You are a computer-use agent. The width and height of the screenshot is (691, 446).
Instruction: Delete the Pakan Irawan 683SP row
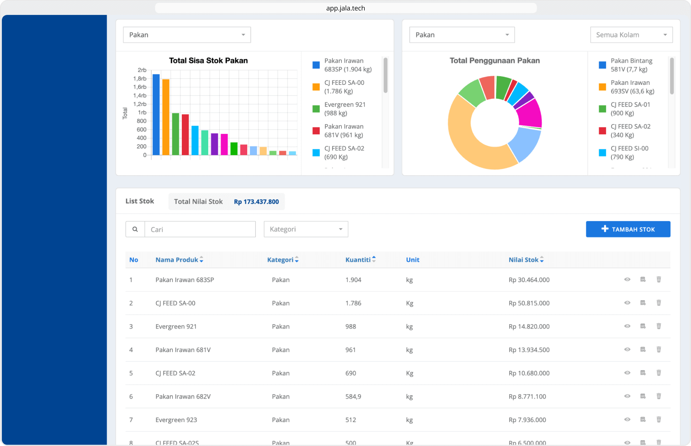(658, 280)
